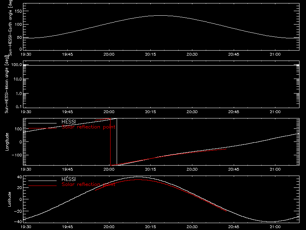Click the red vertical reflection-point longitude wrap line
Screen dimensions: 306x230
(x=111, y=142)
